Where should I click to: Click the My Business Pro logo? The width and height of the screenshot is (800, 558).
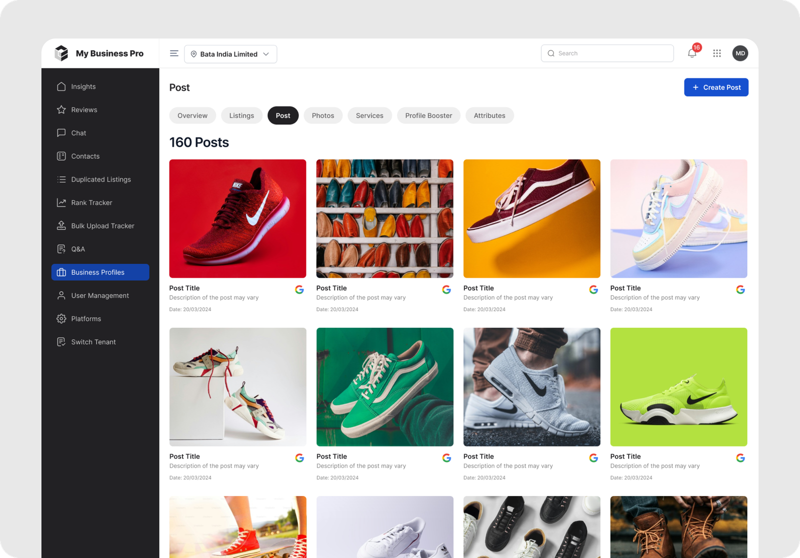coord(100,53)
